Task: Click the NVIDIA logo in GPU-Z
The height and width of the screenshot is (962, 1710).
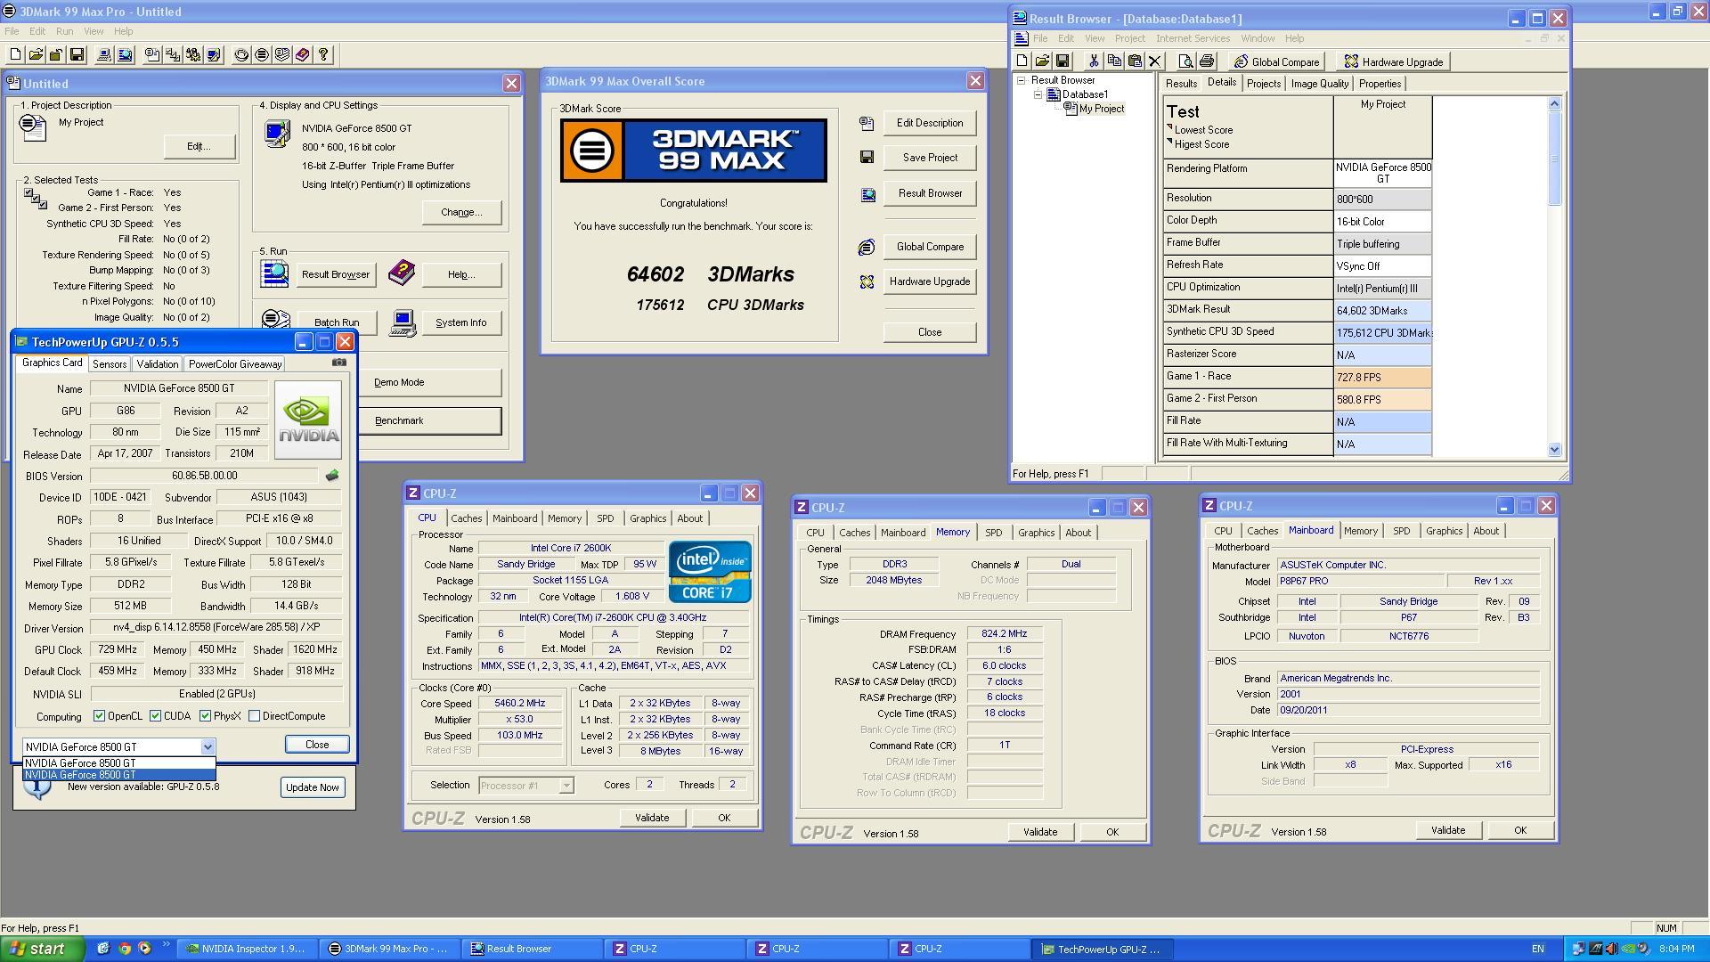Action: tap(308, 420)
